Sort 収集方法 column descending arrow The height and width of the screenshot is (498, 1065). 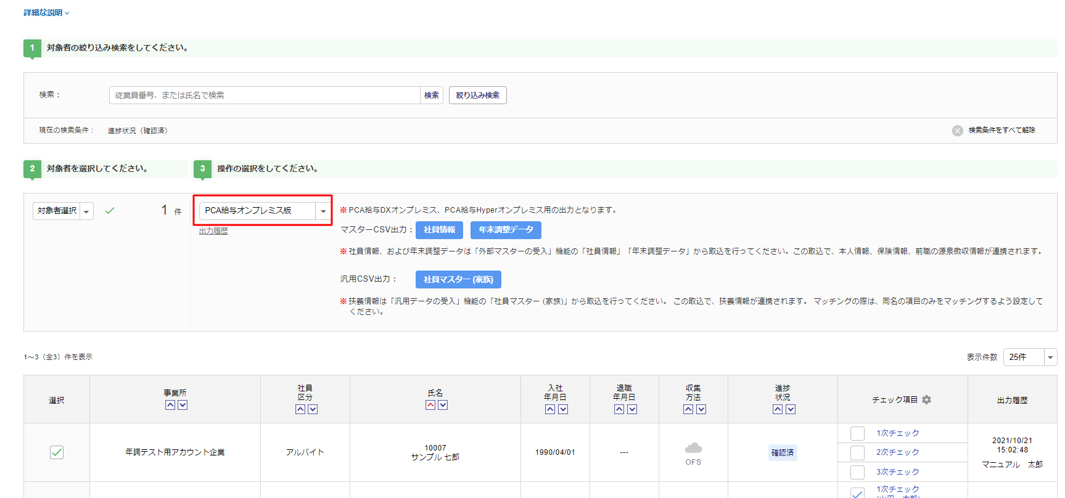pos(701,409)
